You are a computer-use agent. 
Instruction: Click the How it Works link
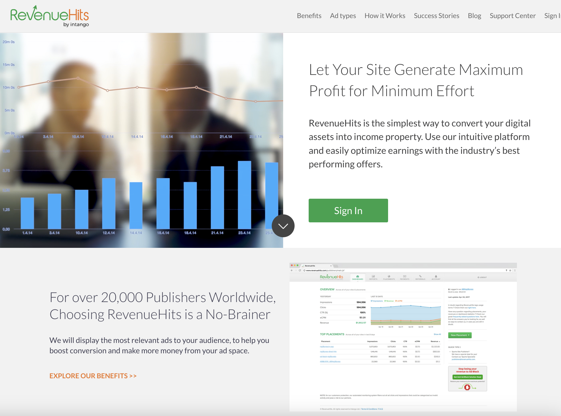[x=384, y=16]
